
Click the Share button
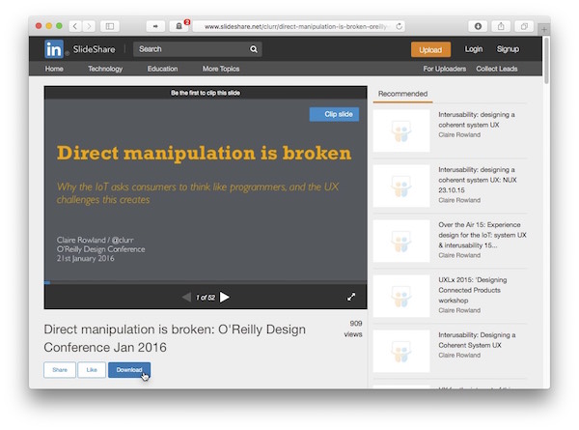[x=60, y=370]
